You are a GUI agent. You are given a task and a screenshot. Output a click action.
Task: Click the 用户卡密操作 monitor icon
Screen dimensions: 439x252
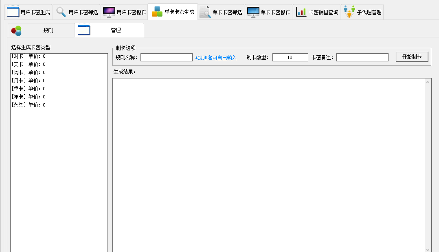[109, 12]
